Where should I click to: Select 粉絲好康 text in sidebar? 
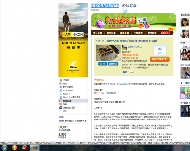(x=67, y=101)
